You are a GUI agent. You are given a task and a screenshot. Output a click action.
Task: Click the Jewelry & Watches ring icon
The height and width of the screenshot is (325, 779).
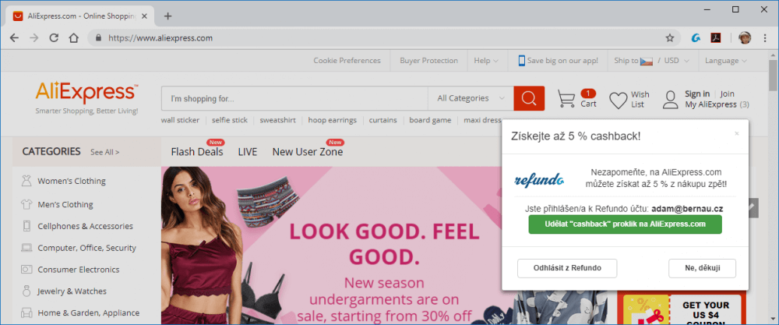point(26,291)
